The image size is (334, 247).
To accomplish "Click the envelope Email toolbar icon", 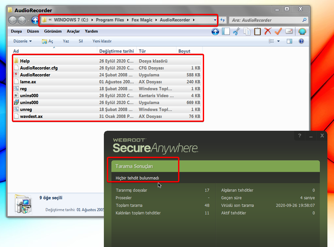I will [289, 31].
